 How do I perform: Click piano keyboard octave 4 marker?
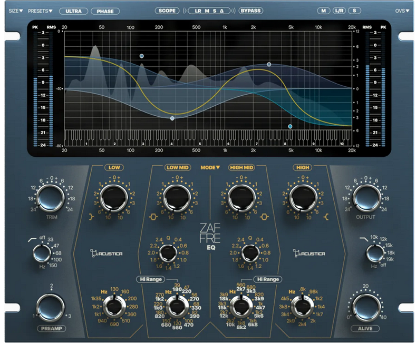point(172,144)
